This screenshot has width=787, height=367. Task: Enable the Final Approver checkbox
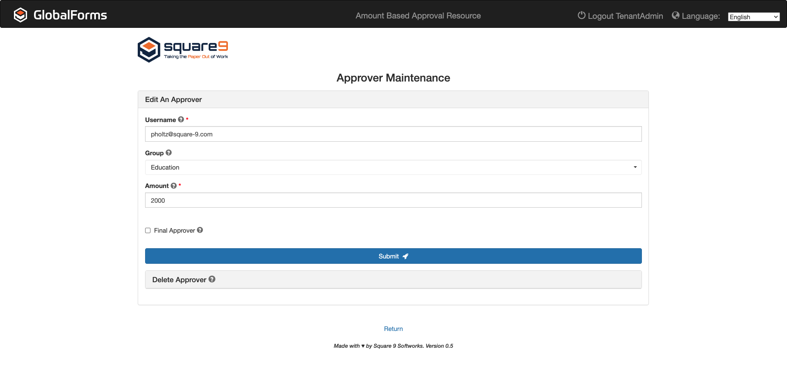tap(148, 231)
